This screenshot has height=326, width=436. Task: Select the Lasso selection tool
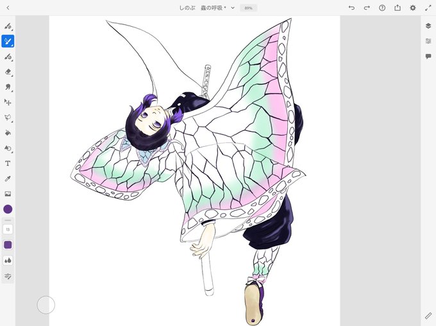coord(8,118)
